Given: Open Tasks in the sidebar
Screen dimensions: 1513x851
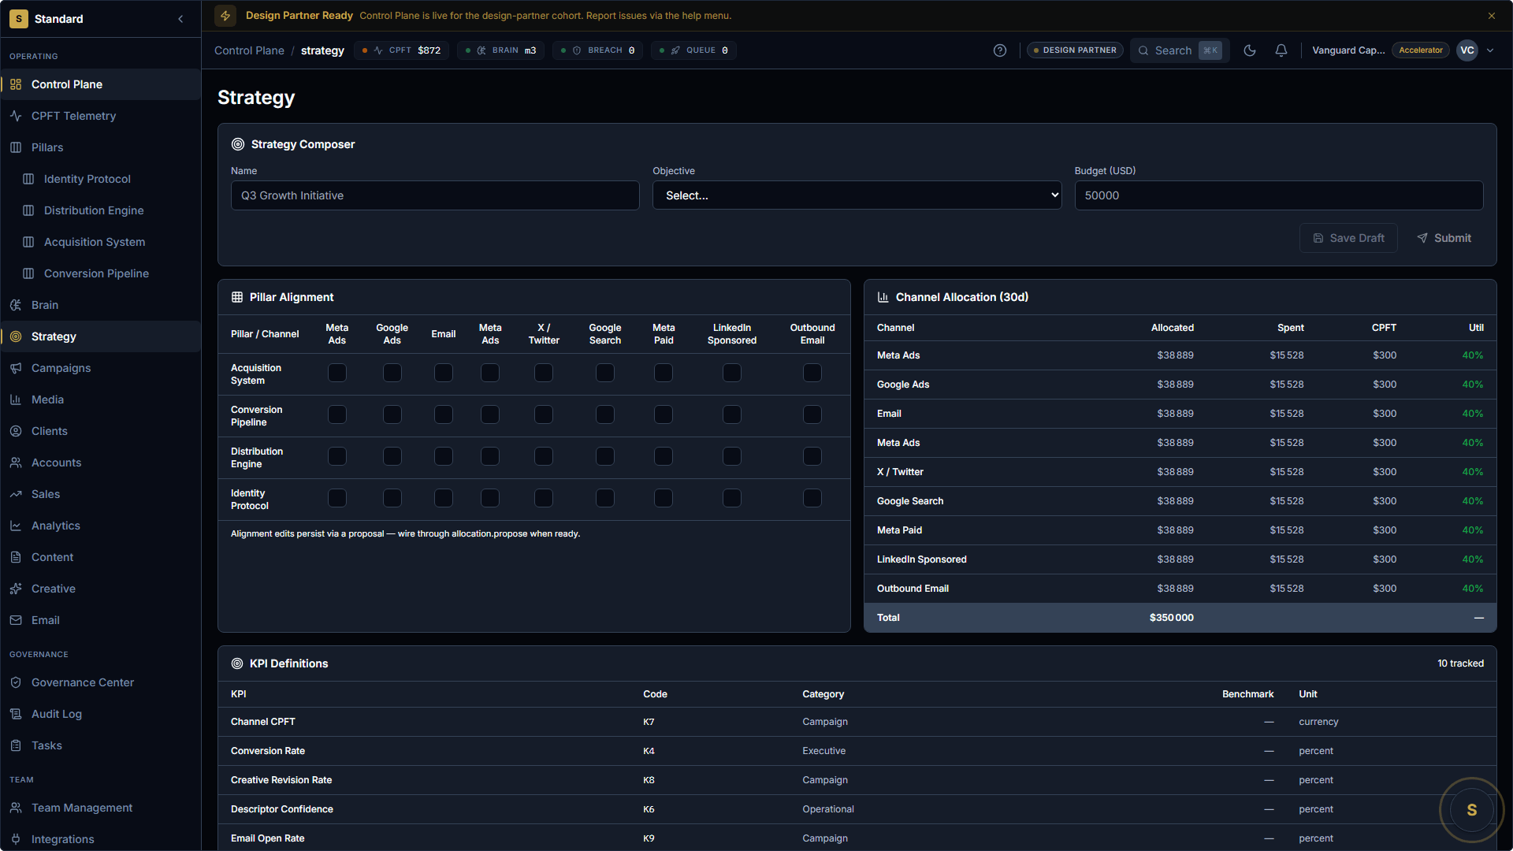Looking at the screenshot, I should tap(100, 745).
